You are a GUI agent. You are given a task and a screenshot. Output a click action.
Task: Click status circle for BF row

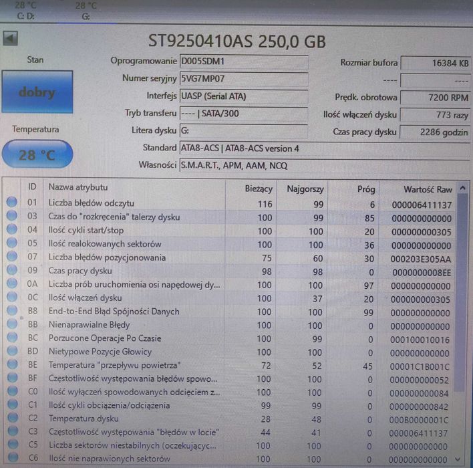click(13, 378)
